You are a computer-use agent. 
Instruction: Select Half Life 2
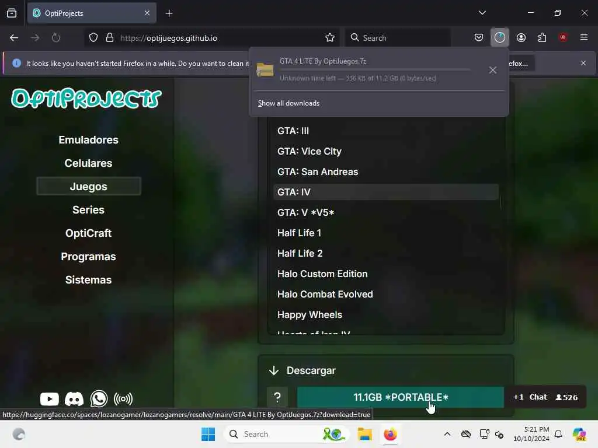[386, 253]
